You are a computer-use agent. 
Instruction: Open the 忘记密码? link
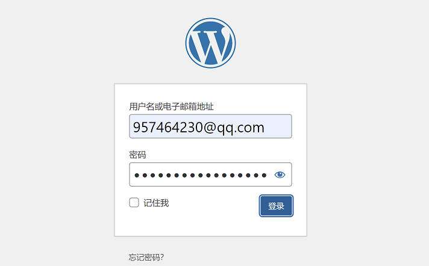(146, 257)
